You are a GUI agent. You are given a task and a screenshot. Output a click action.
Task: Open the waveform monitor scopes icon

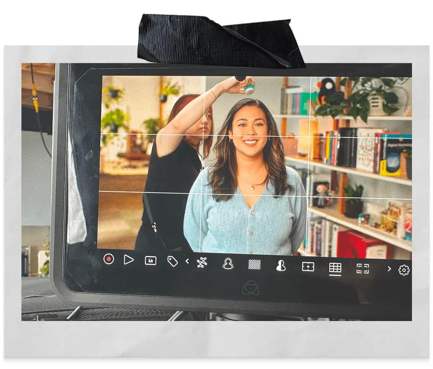pyautogui.click(x=150, y=261)
